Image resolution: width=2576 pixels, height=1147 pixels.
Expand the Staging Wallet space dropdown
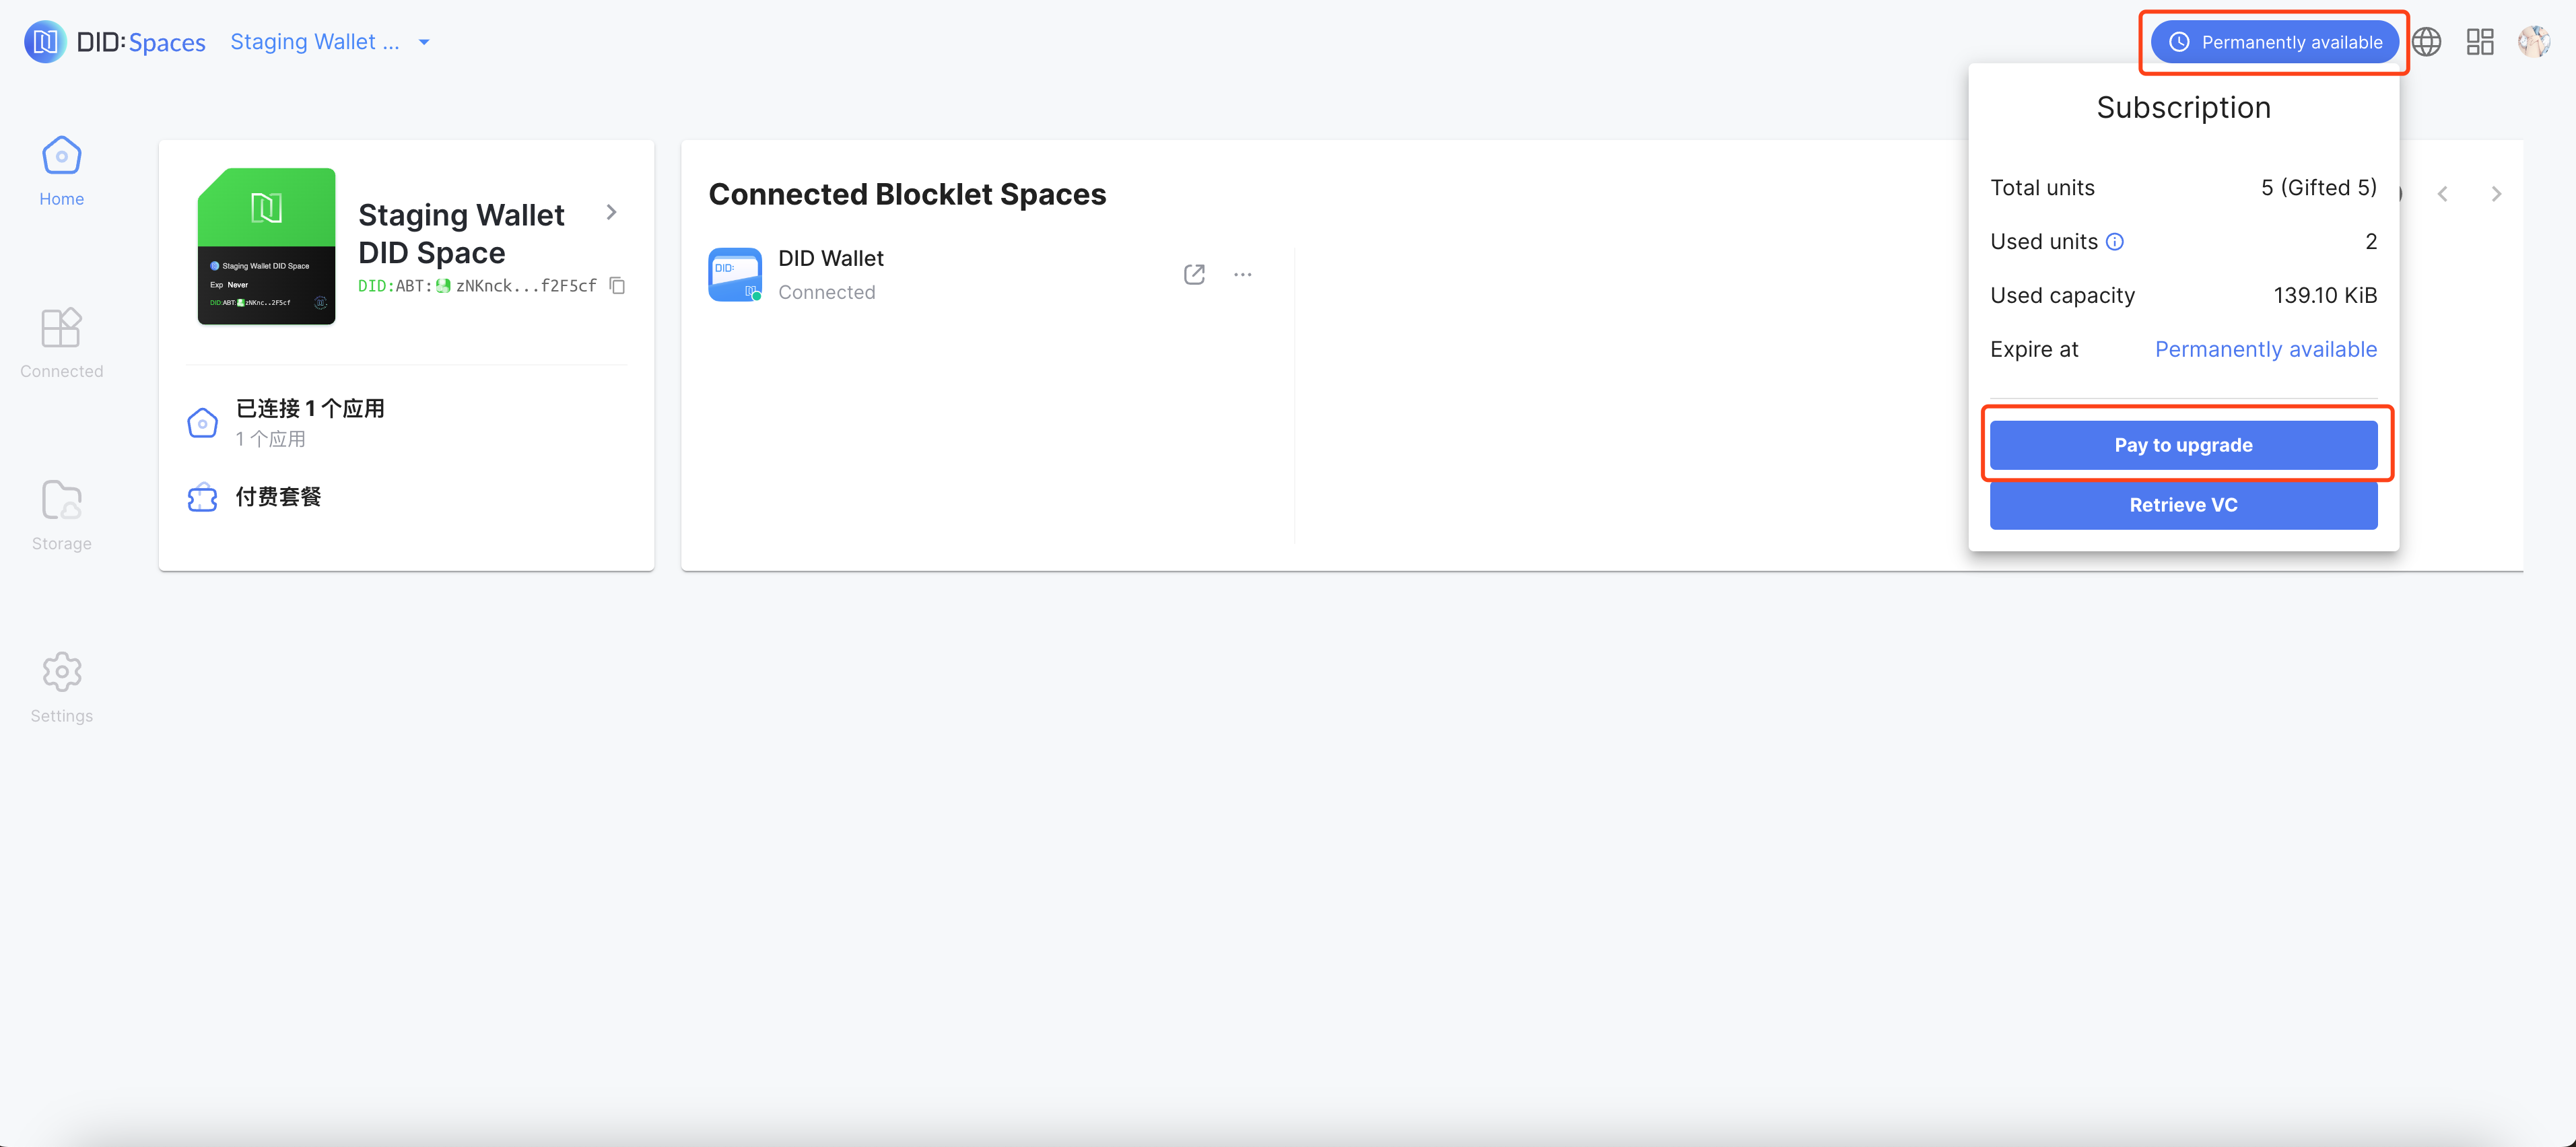click(x=424, y=42)
